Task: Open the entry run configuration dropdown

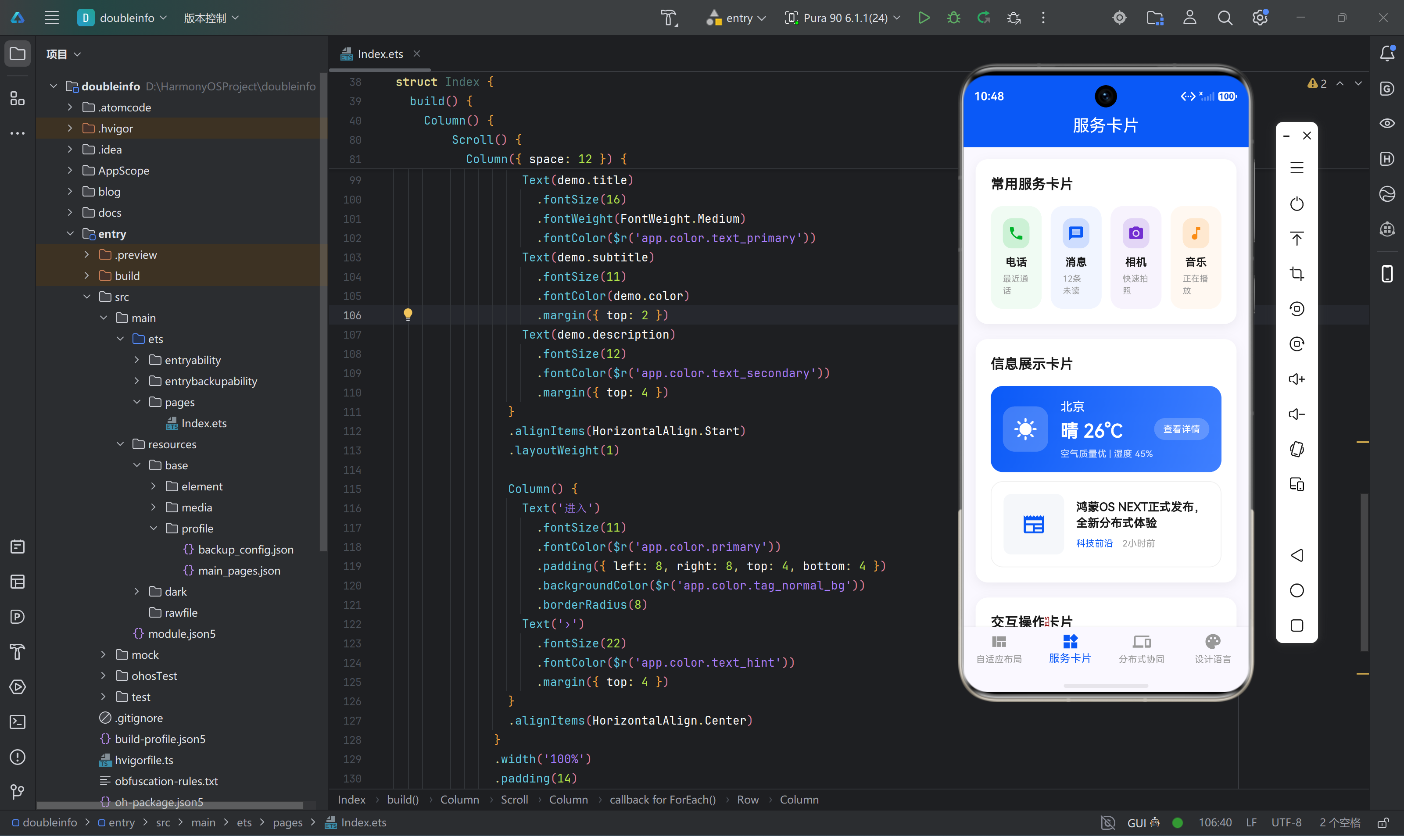Action: (x=736, y=18)
